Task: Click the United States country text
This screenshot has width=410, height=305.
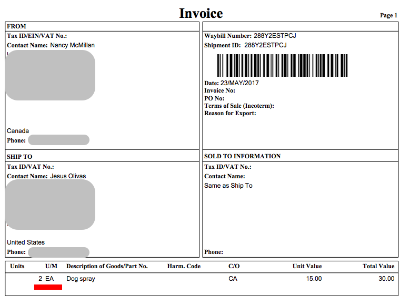Action: coord(26,242)
